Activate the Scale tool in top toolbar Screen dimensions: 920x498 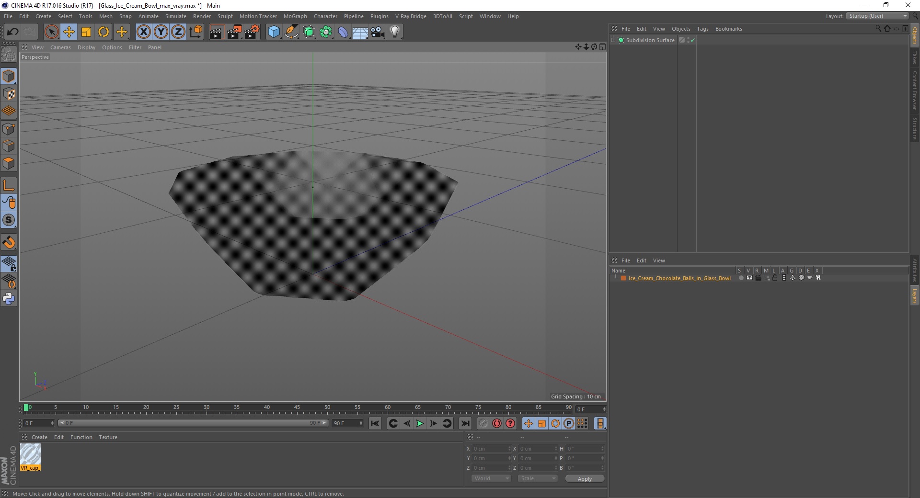[86, 32]
